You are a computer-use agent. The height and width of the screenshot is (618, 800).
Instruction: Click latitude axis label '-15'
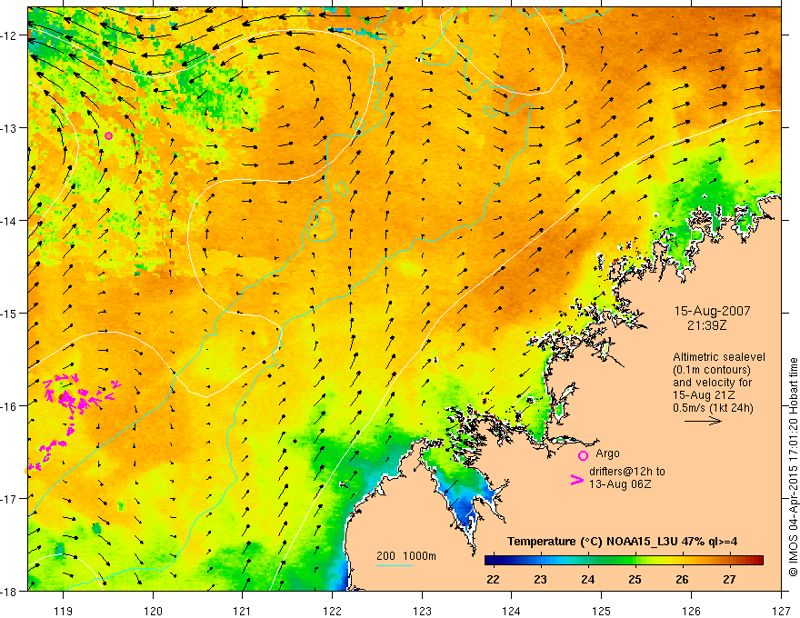pos(9,313)
